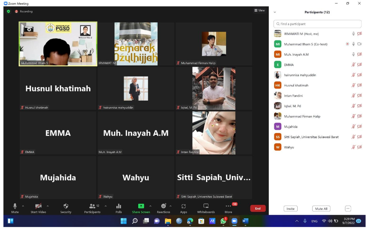Collapse Participants panel via chevron
Viewport: 368px width, 230px height.
(275, 12)
